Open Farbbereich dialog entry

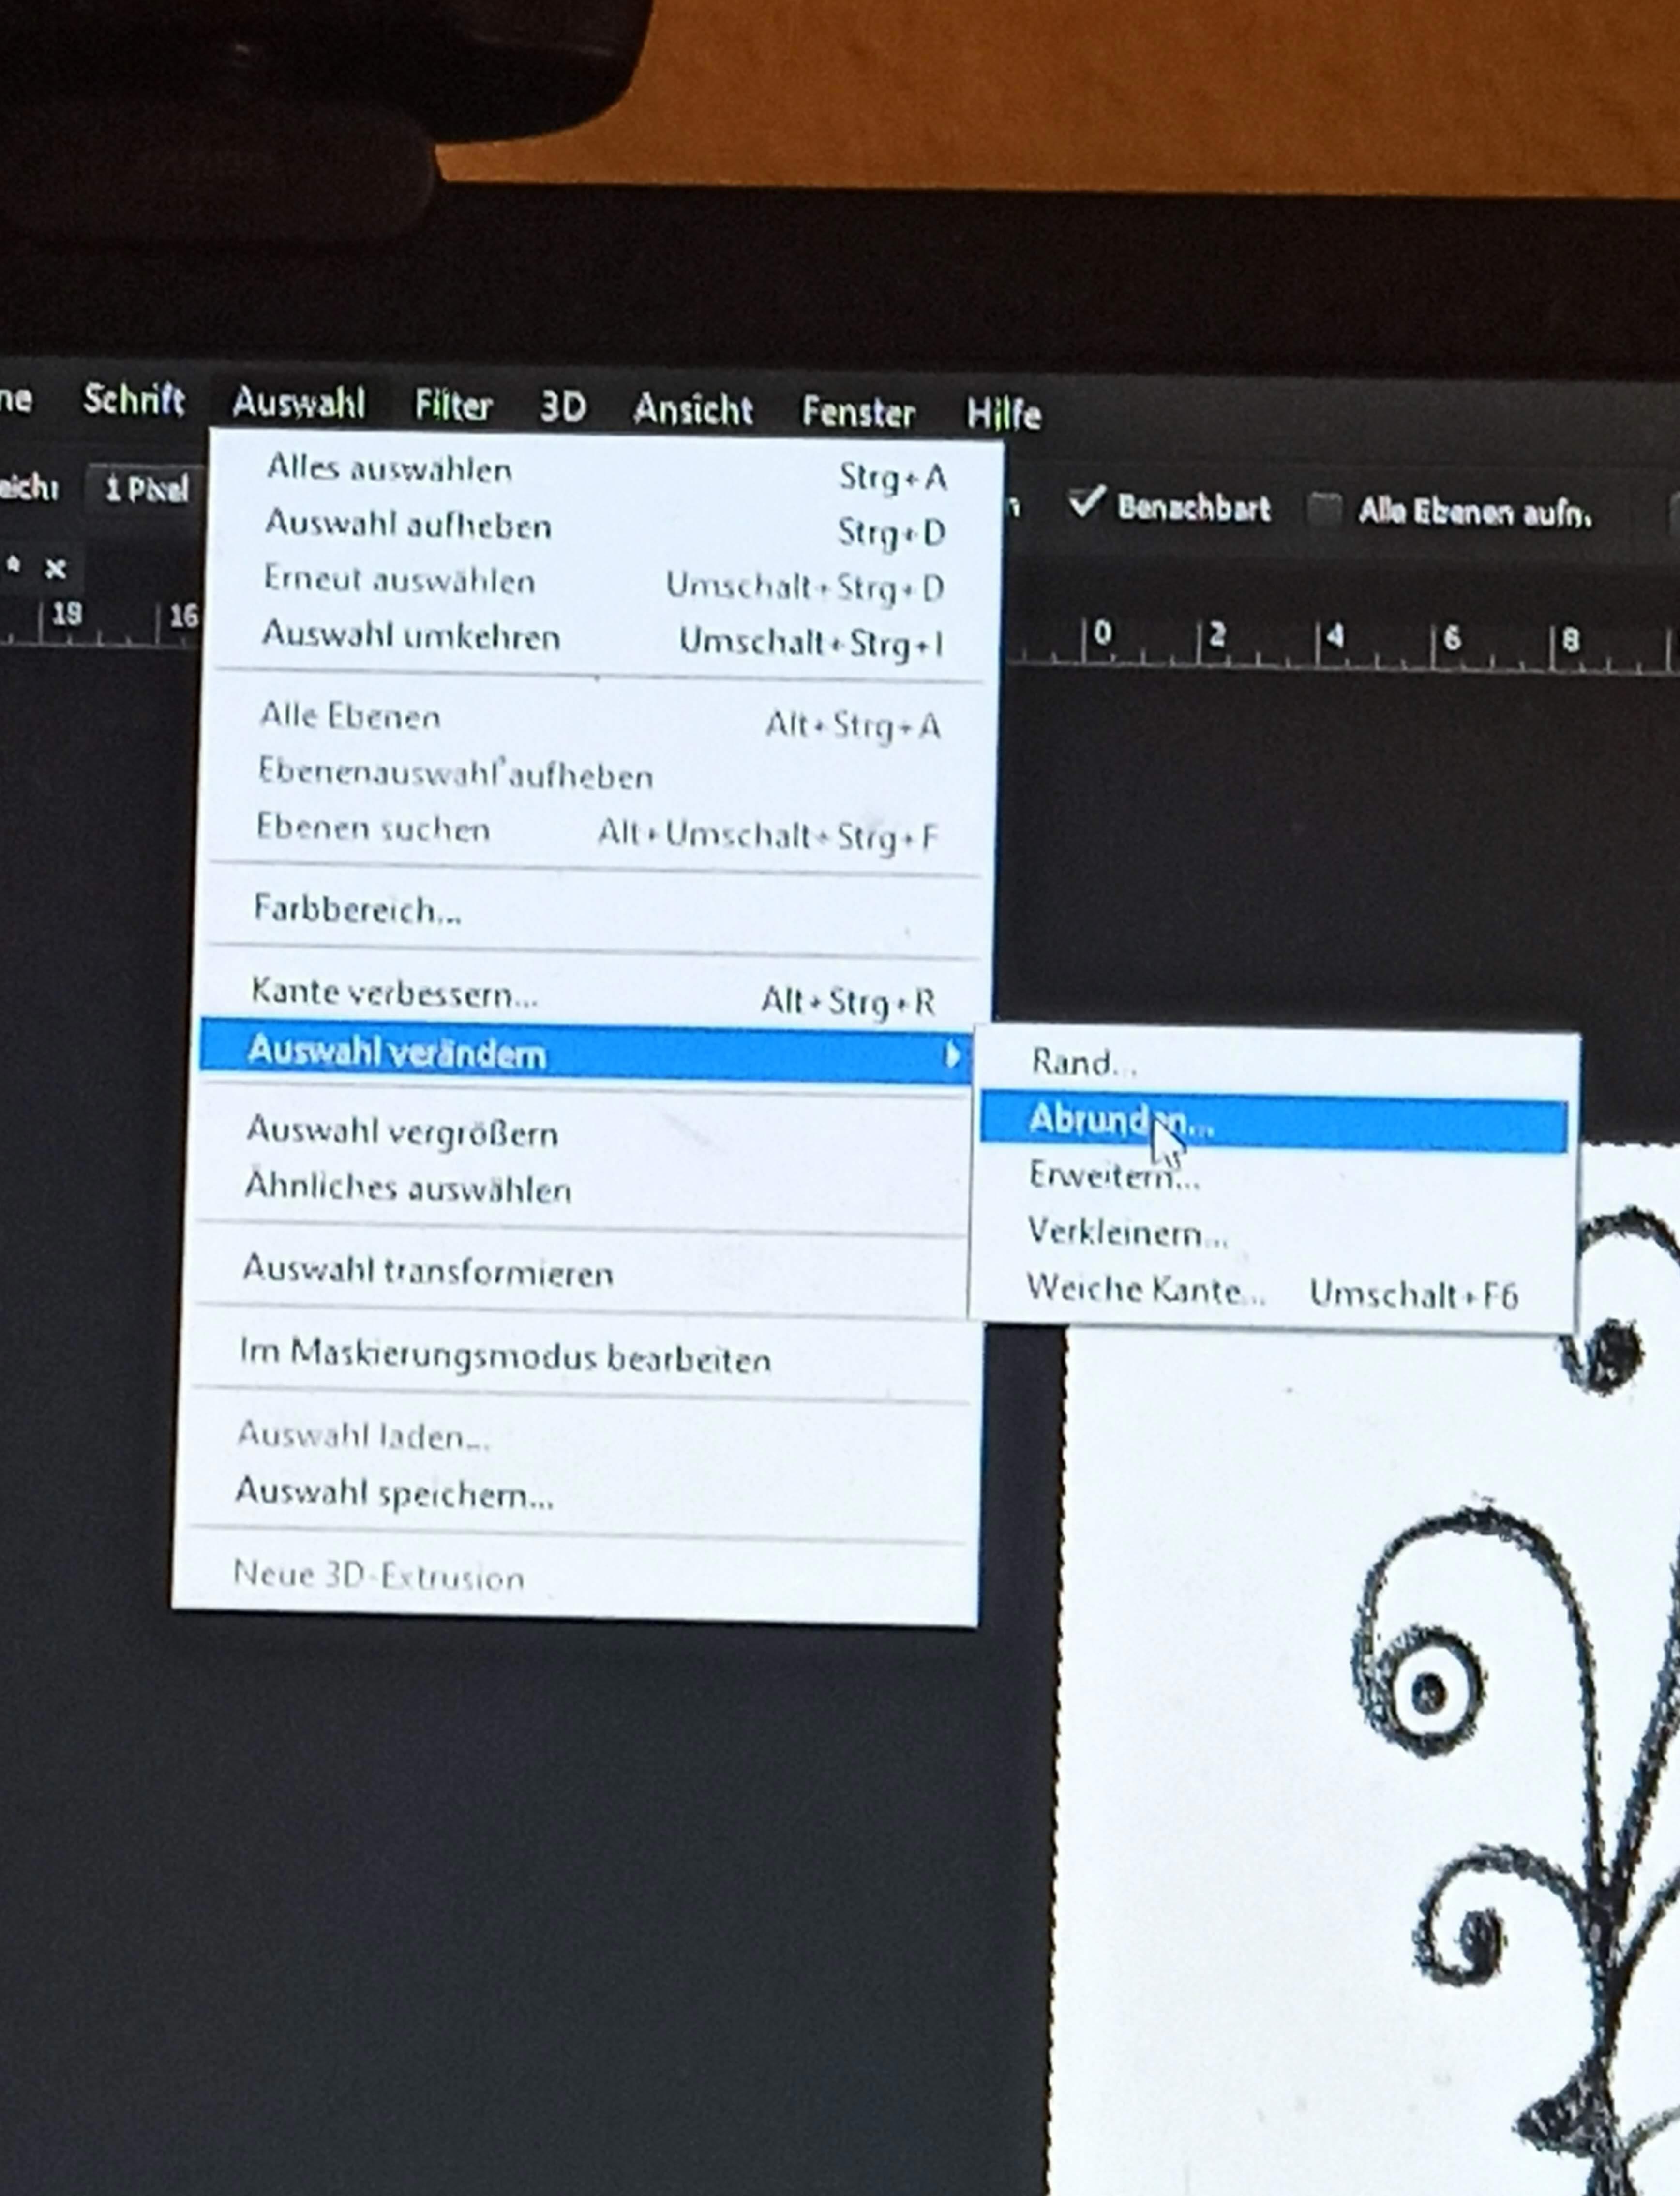(x=357, y=909)
